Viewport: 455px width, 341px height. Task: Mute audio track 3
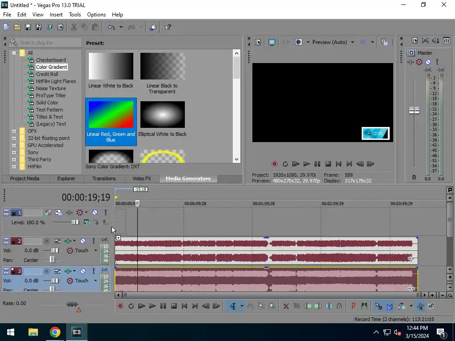(x=83, y=271)
